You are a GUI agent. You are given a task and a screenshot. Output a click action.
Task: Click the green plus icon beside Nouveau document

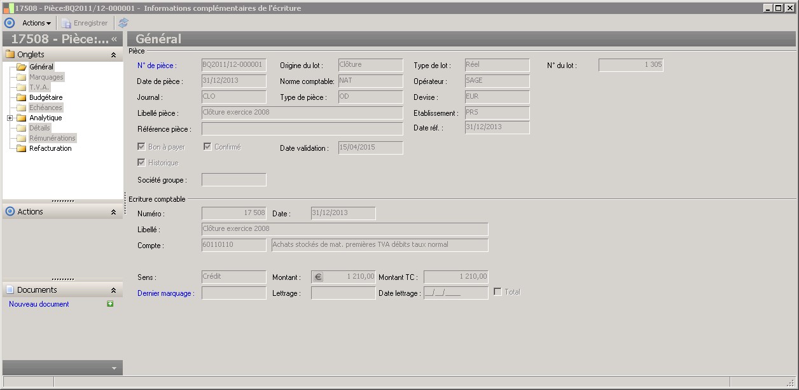[x=110, y=304]
